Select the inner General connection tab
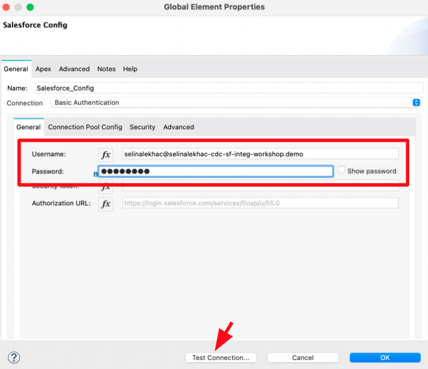The width and height of the screenshot is (428, 369). [28, 127]
